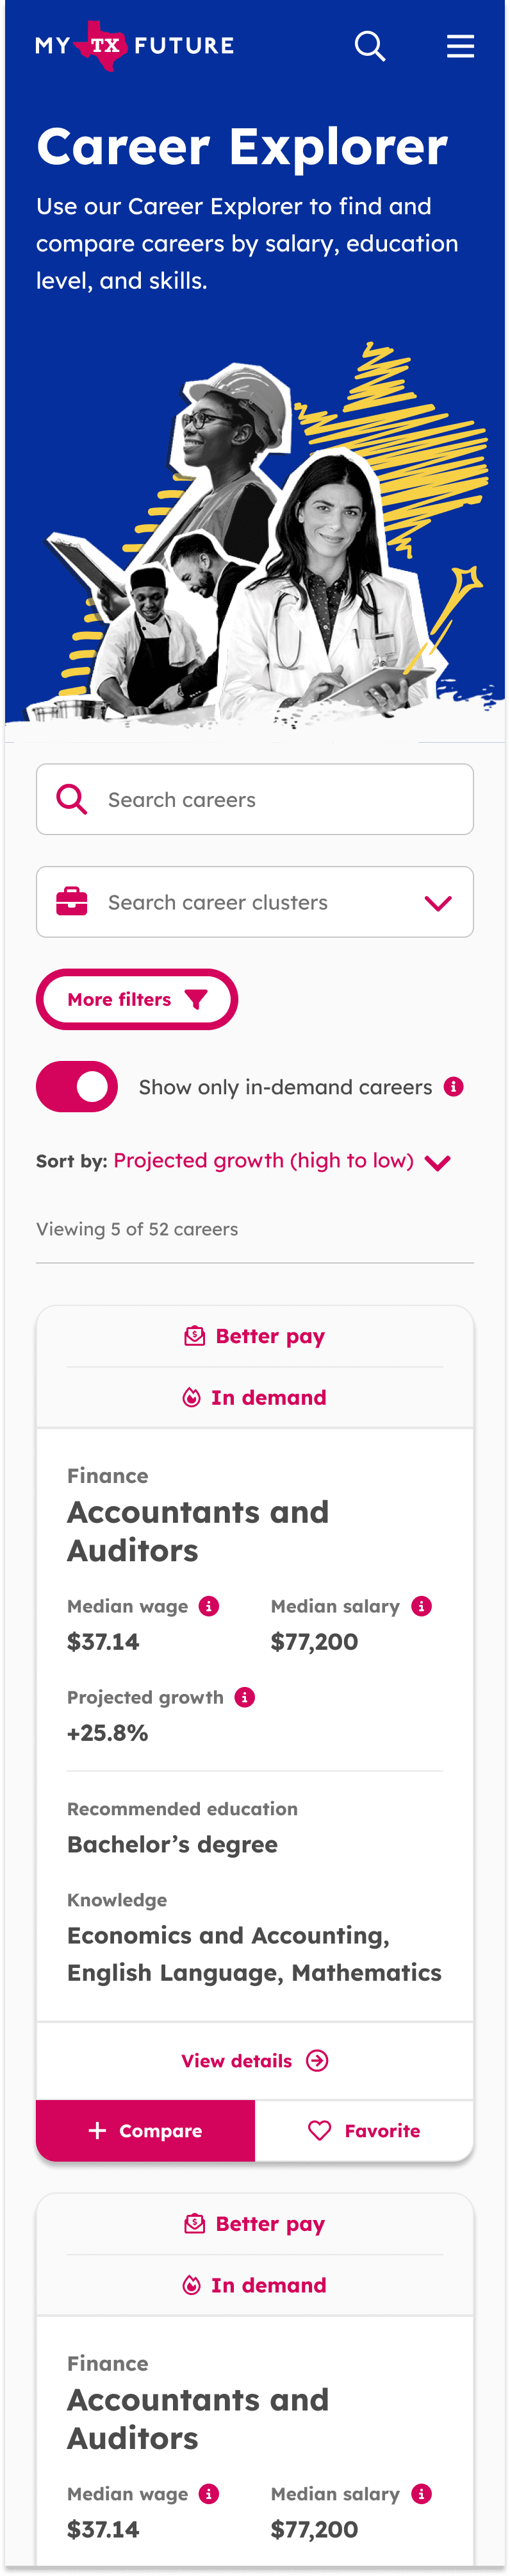
Task: Click info icon next to in-demand careers
Action: (x=454, y=1086)
